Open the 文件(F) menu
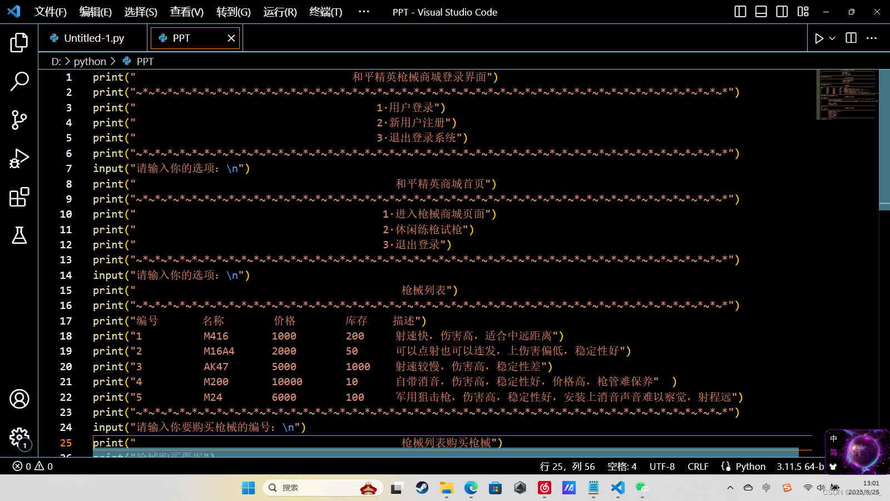 51,12
